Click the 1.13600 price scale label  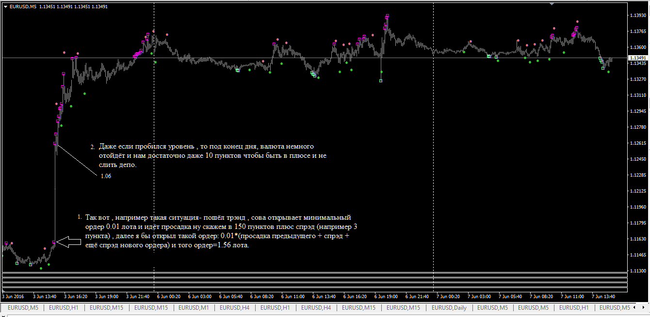(637, 47)
